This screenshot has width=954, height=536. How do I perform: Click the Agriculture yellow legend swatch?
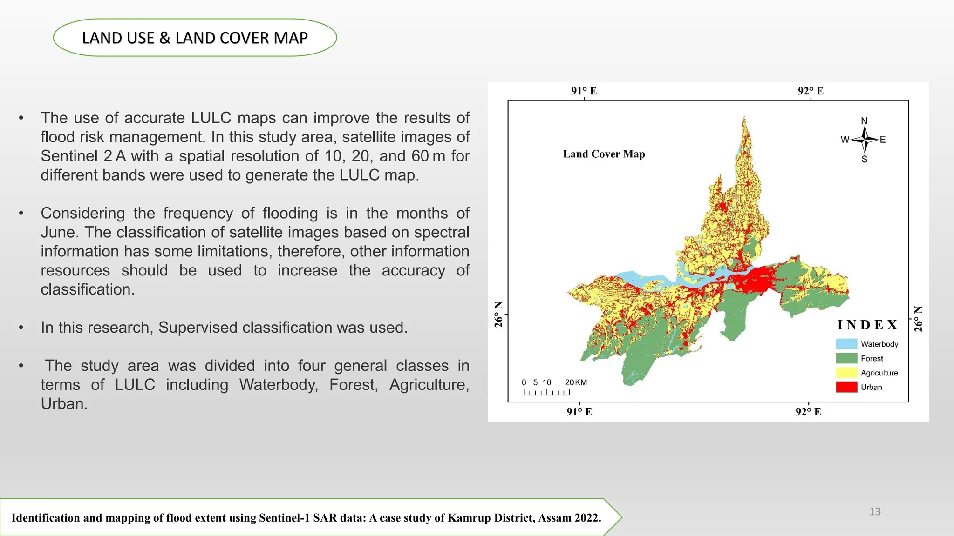tap(846, 373)
